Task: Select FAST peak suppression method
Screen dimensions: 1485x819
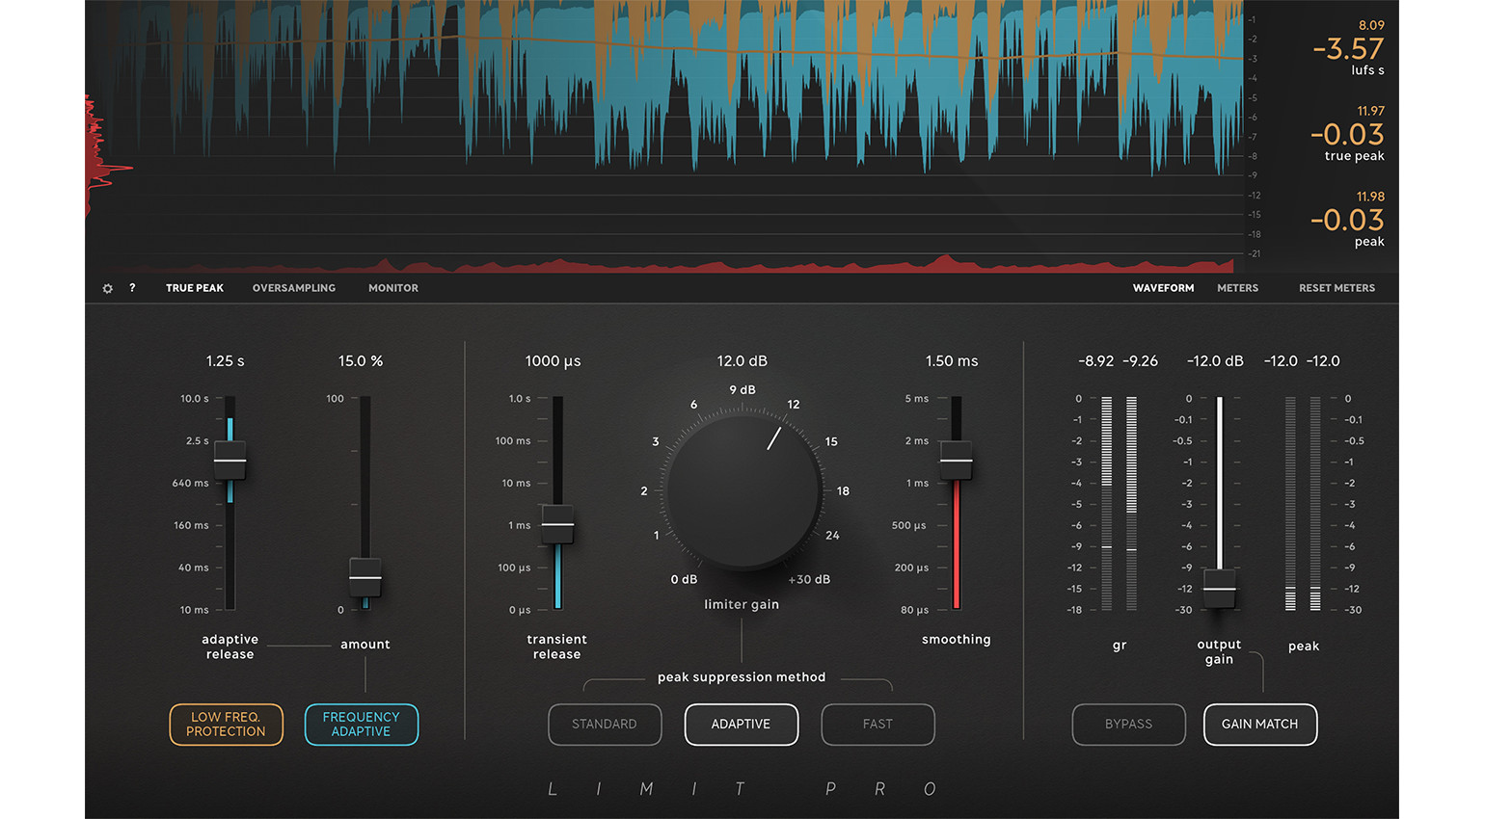Action: (x=877, y=725)
